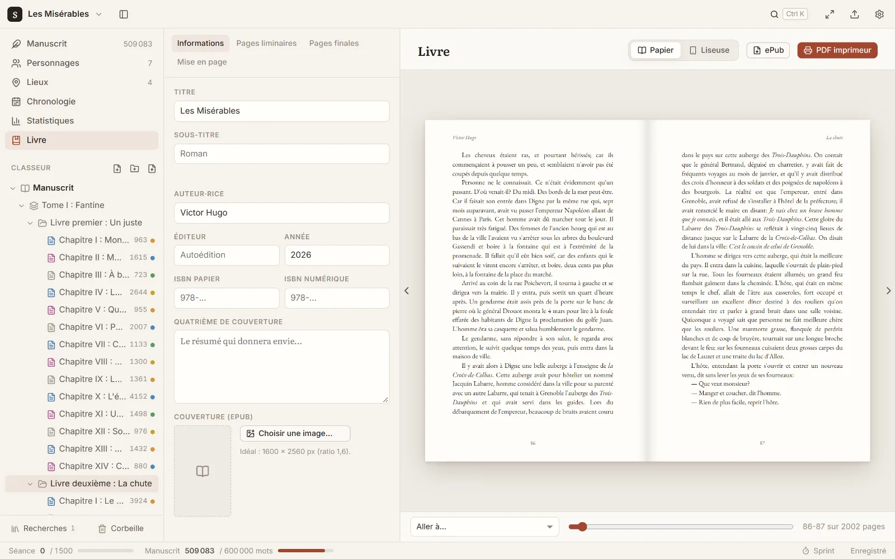Open the Aller à... dropdown

484,527
